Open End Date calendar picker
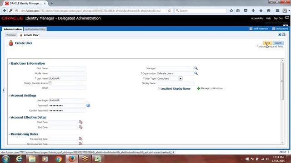Viewport: 291px width, 163px height. pos(80,127)
